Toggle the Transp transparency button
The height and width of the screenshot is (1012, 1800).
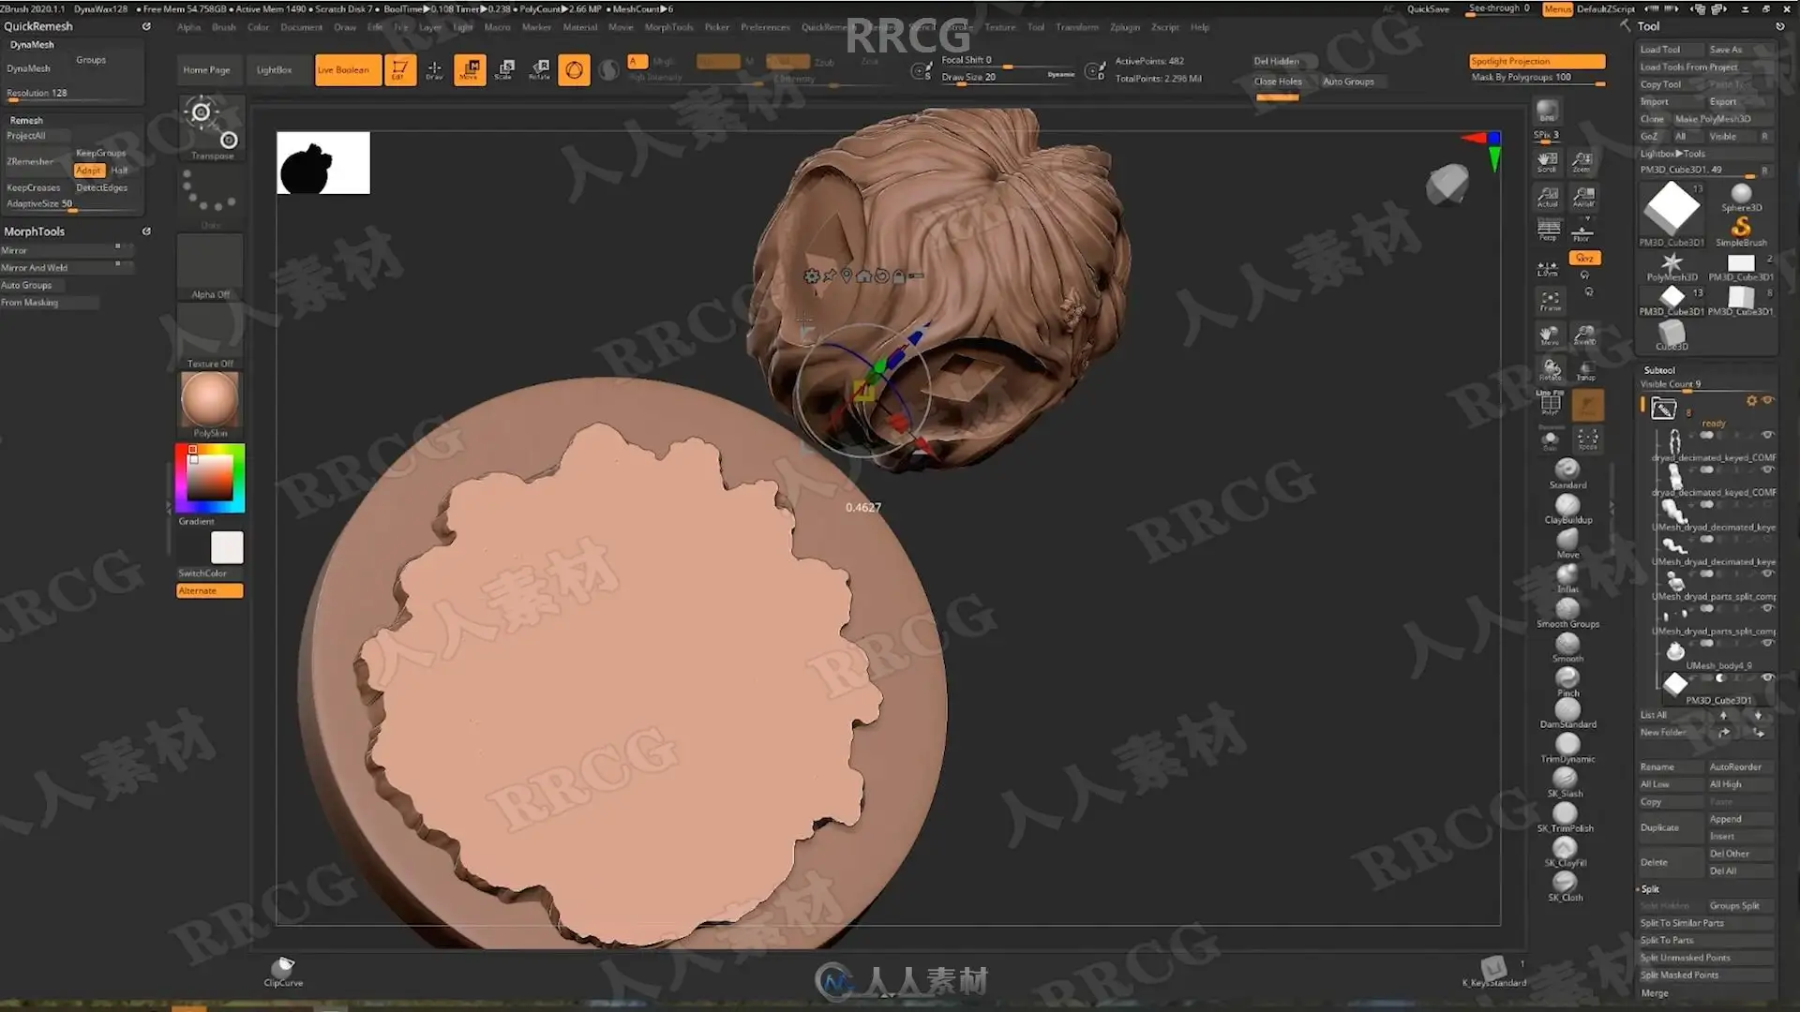click(x=1585, y=370)
